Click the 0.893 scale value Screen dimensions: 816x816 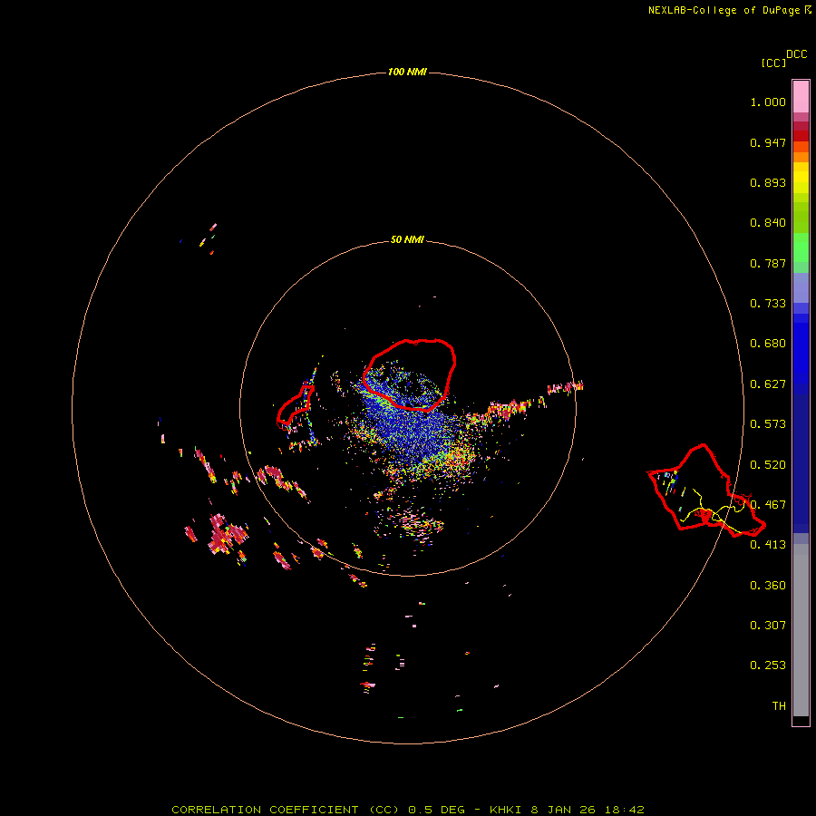(x=768, y=182)
